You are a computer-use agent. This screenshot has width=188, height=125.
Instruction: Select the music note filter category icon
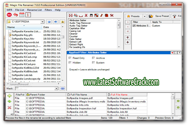tap(102, 15)
